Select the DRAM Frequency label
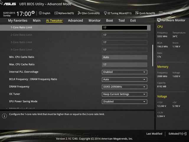 coord(19,87)
